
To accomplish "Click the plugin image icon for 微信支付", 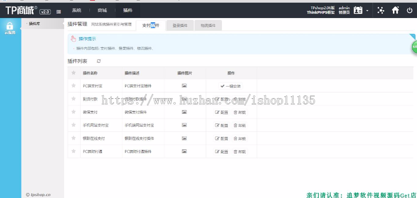I will click(x=184, y=112).
